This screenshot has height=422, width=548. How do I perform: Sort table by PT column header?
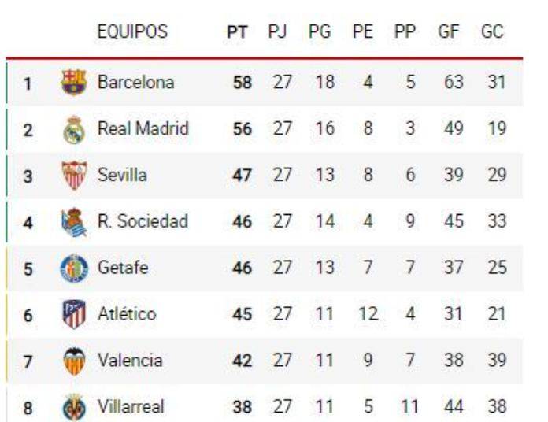[x=237, y=32]
